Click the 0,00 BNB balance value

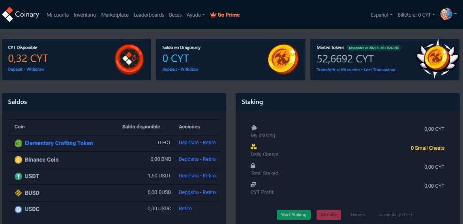[x=161, y=159]
